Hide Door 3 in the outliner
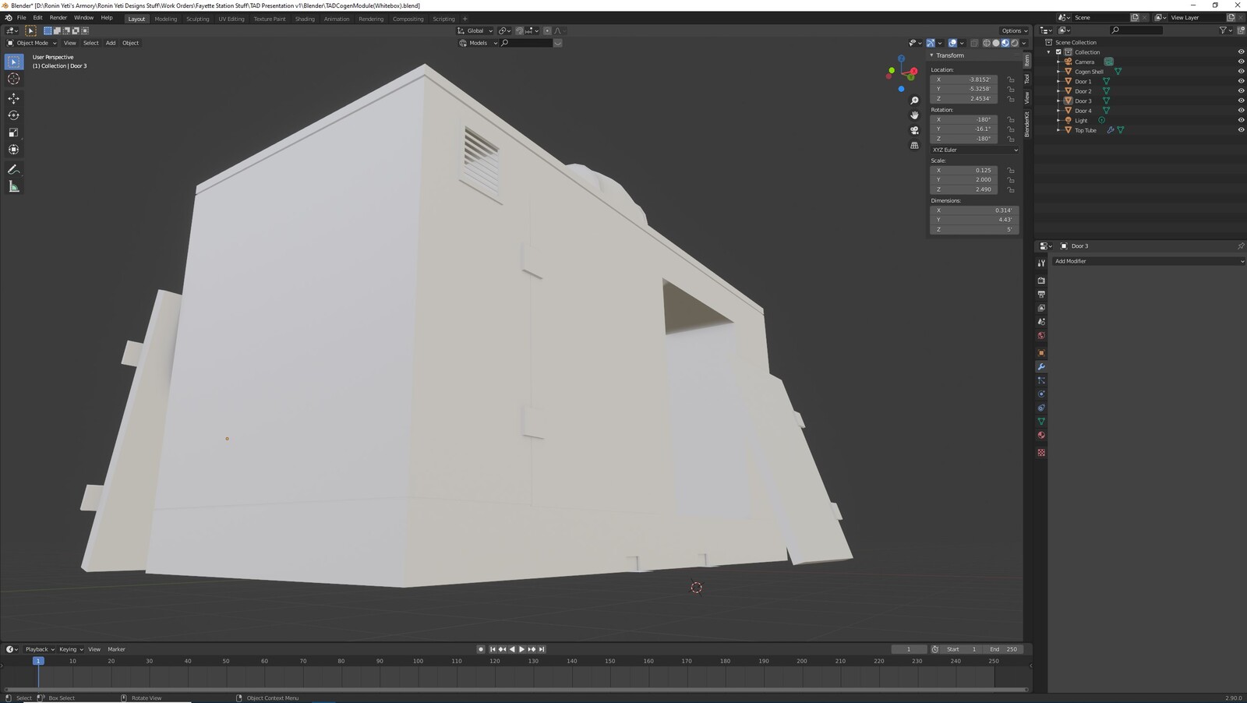This screenshot has width=1247, height=703. 1241,101
